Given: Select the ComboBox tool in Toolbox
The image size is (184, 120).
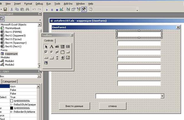Looking at the screenshot, I should point(62,47).
